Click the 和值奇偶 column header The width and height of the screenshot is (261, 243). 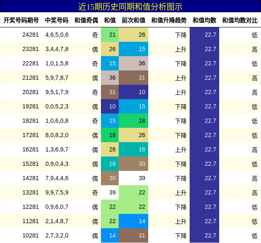(86, 20)
